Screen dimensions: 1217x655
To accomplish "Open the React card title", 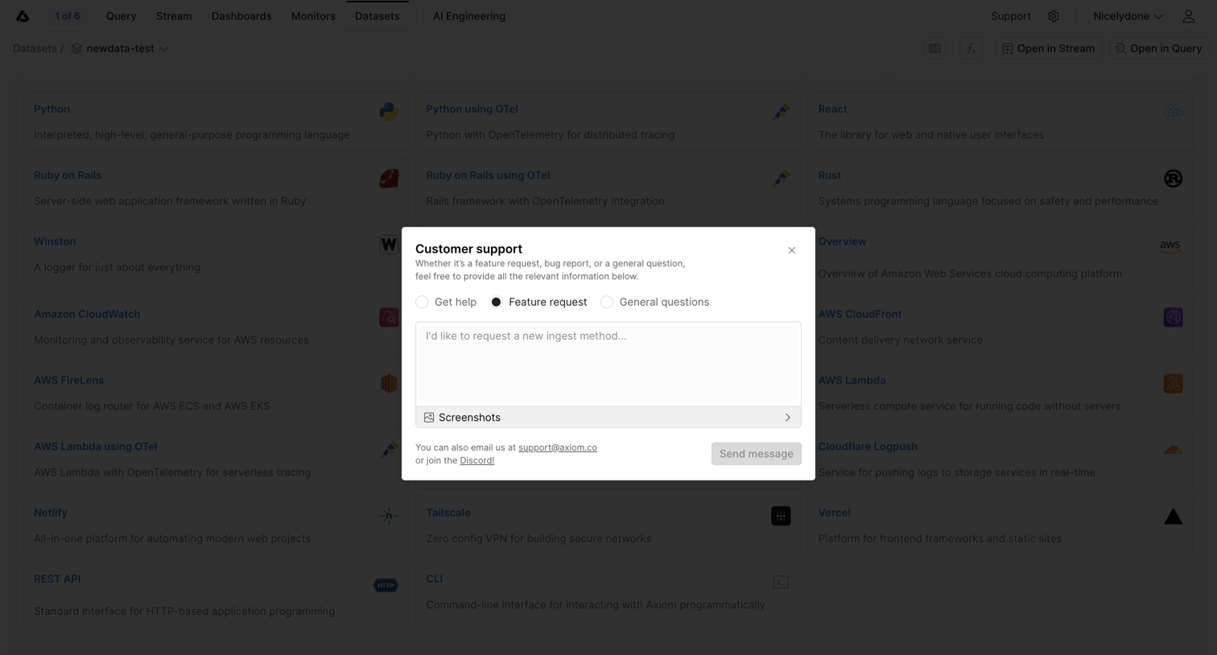I will [x=832, y=109].
